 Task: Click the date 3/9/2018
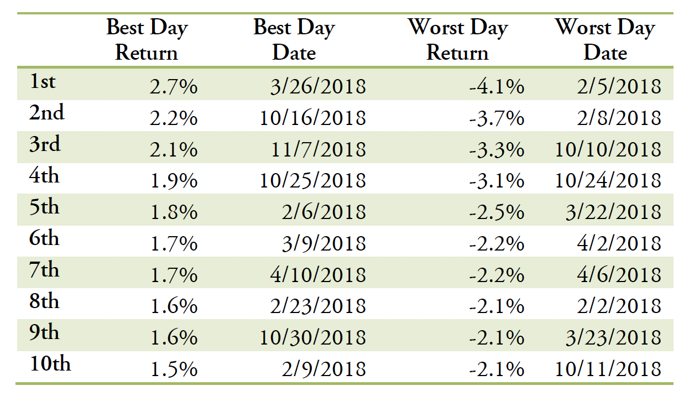(325, 243)
